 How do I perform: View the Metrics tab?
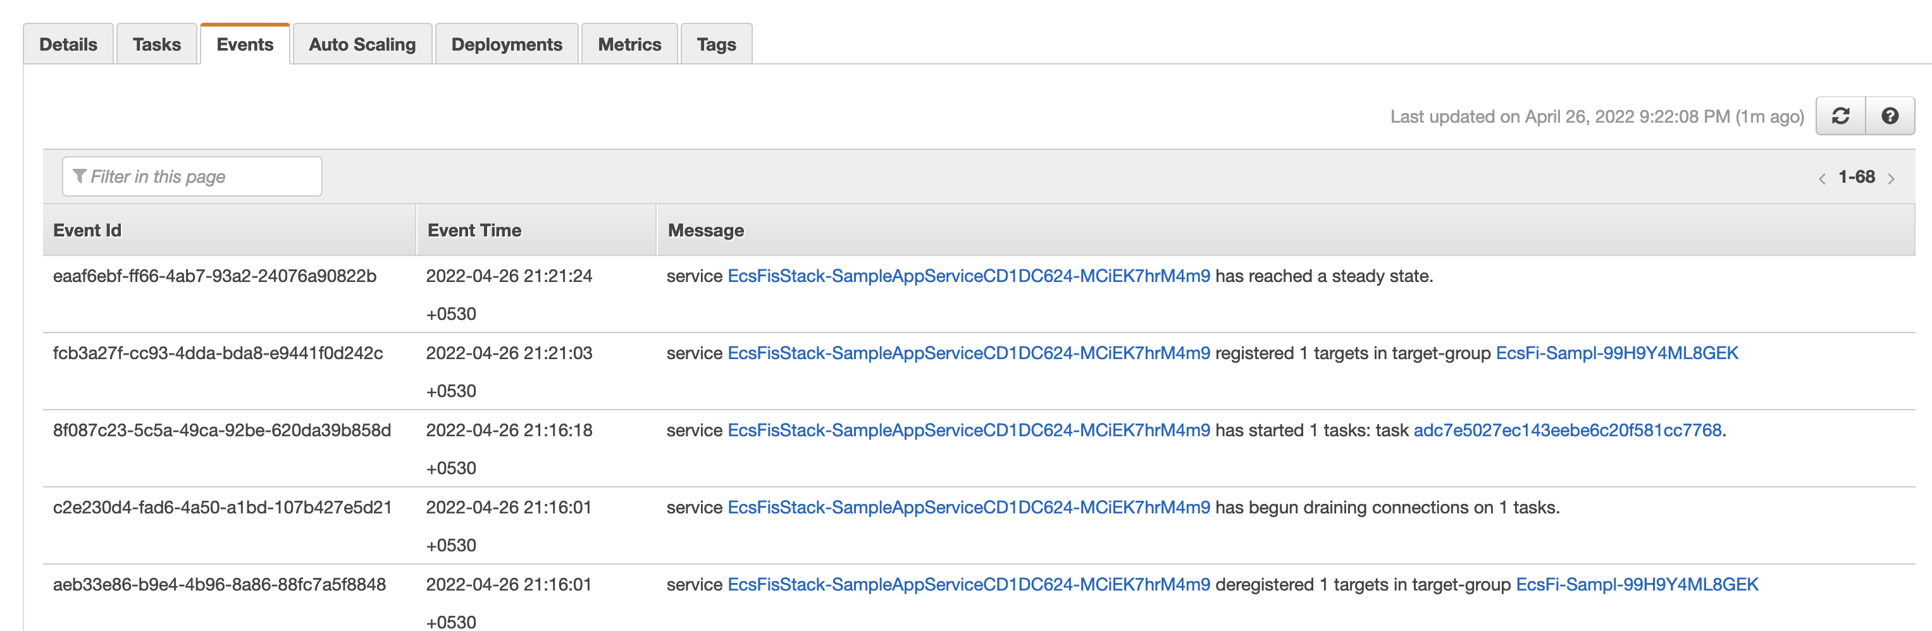click(x=629, y=44)
